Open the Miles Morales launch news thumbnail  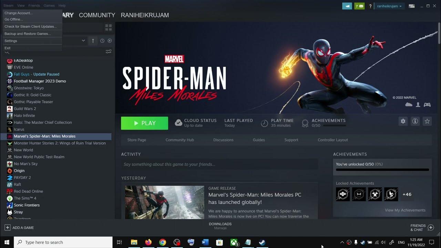[x=165, y=202]
